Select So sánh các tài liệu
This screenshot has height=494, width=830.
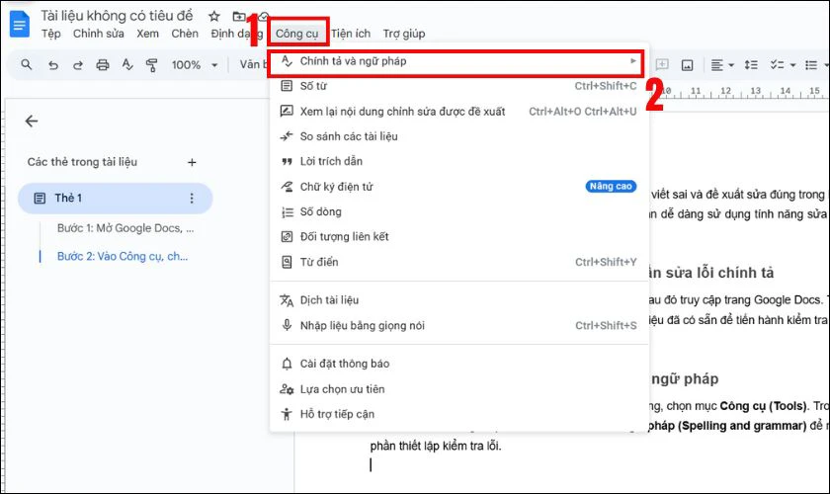coord(457,136)
